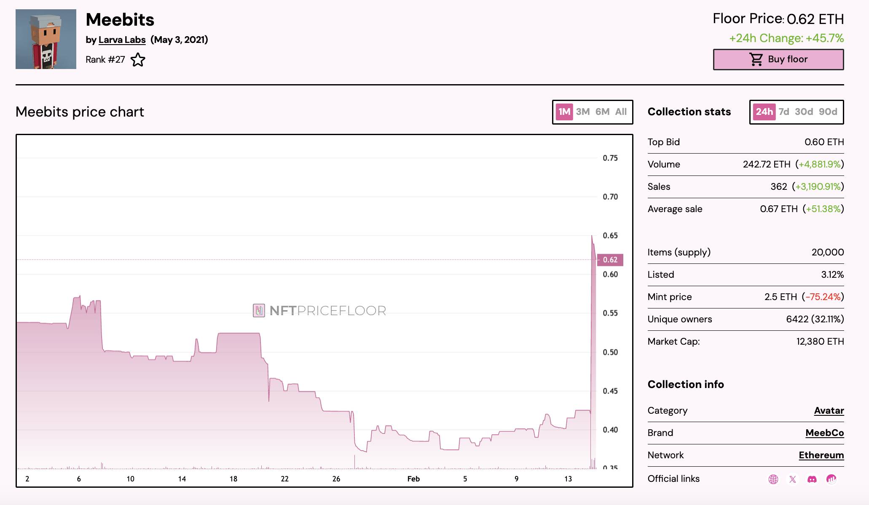Screen dimensions: 869x505
Task: Click the 0.62 current price marker on chart
Action: point(610,260)
